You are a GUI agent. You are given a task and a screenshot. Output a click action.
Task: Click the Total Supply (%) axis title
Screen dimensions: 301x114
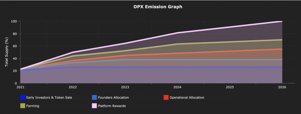(x=7, y=52)
